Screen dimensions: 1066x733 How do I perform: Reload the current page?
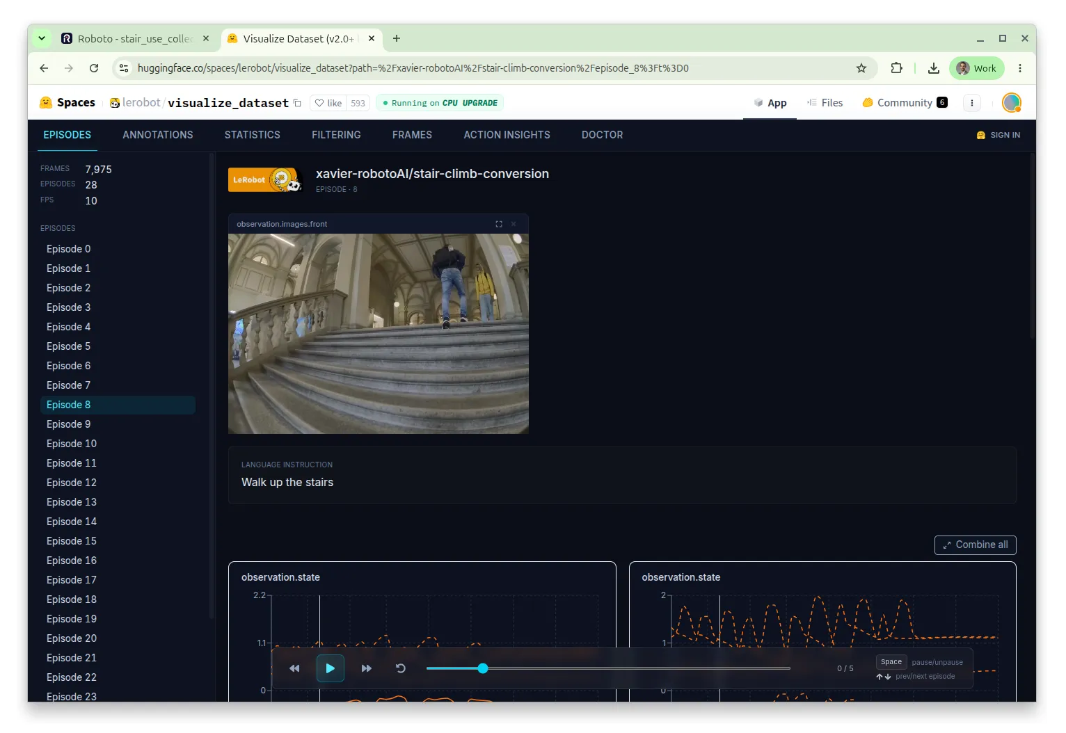coord(94,68)
